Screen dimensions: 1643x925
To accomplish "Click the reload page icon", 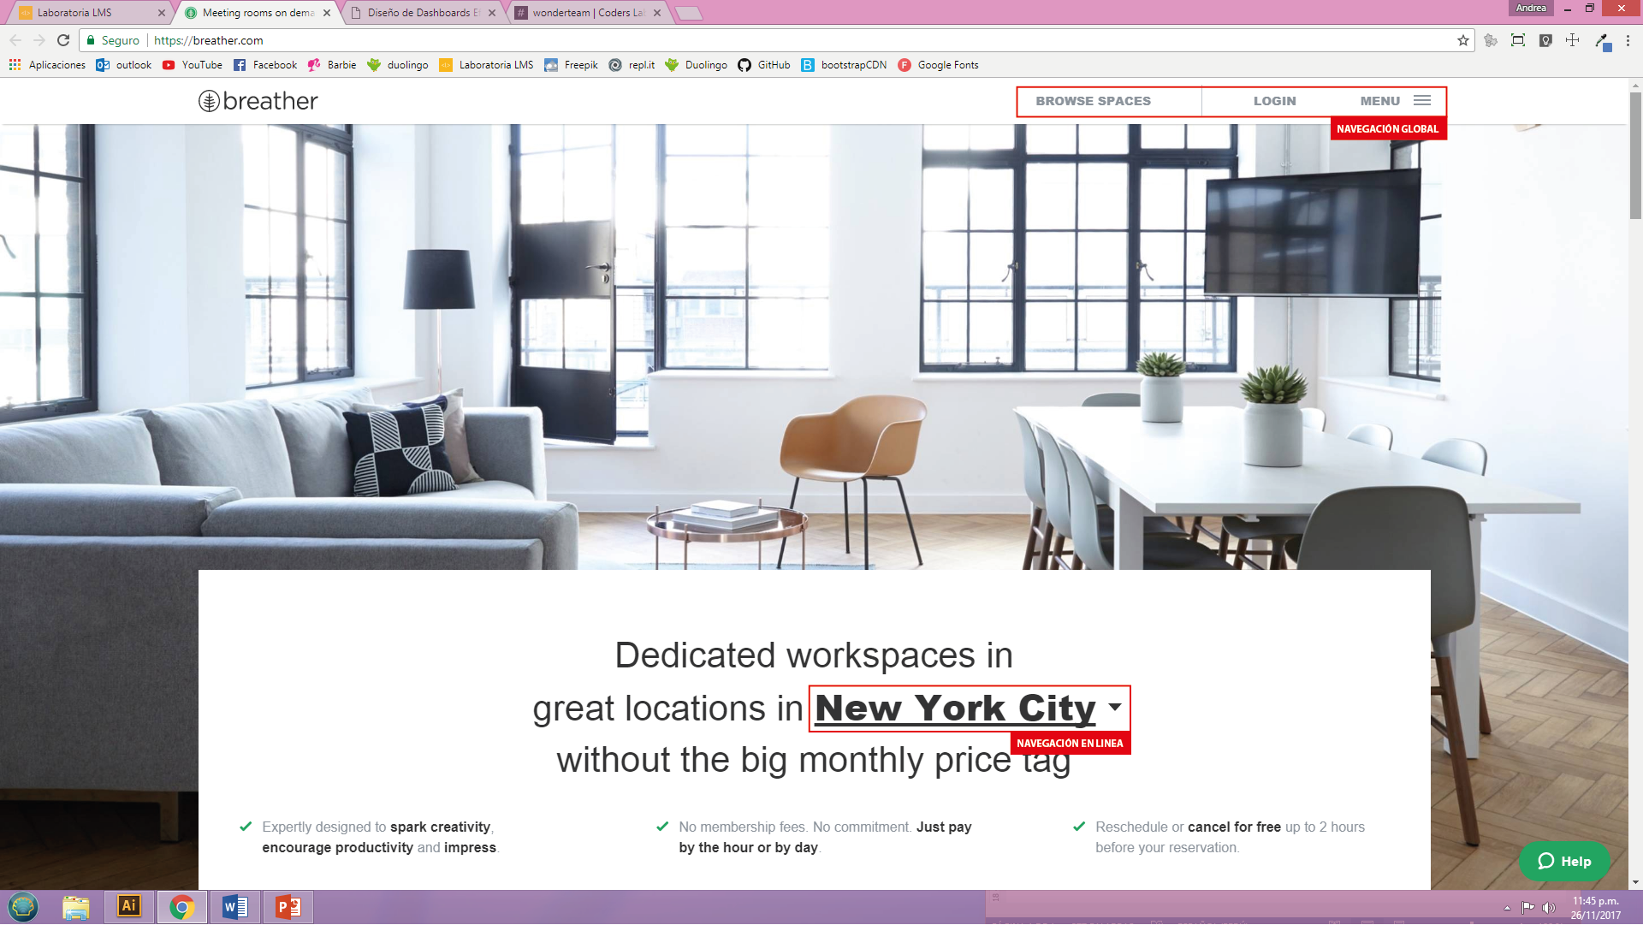I will coord(63,40).
